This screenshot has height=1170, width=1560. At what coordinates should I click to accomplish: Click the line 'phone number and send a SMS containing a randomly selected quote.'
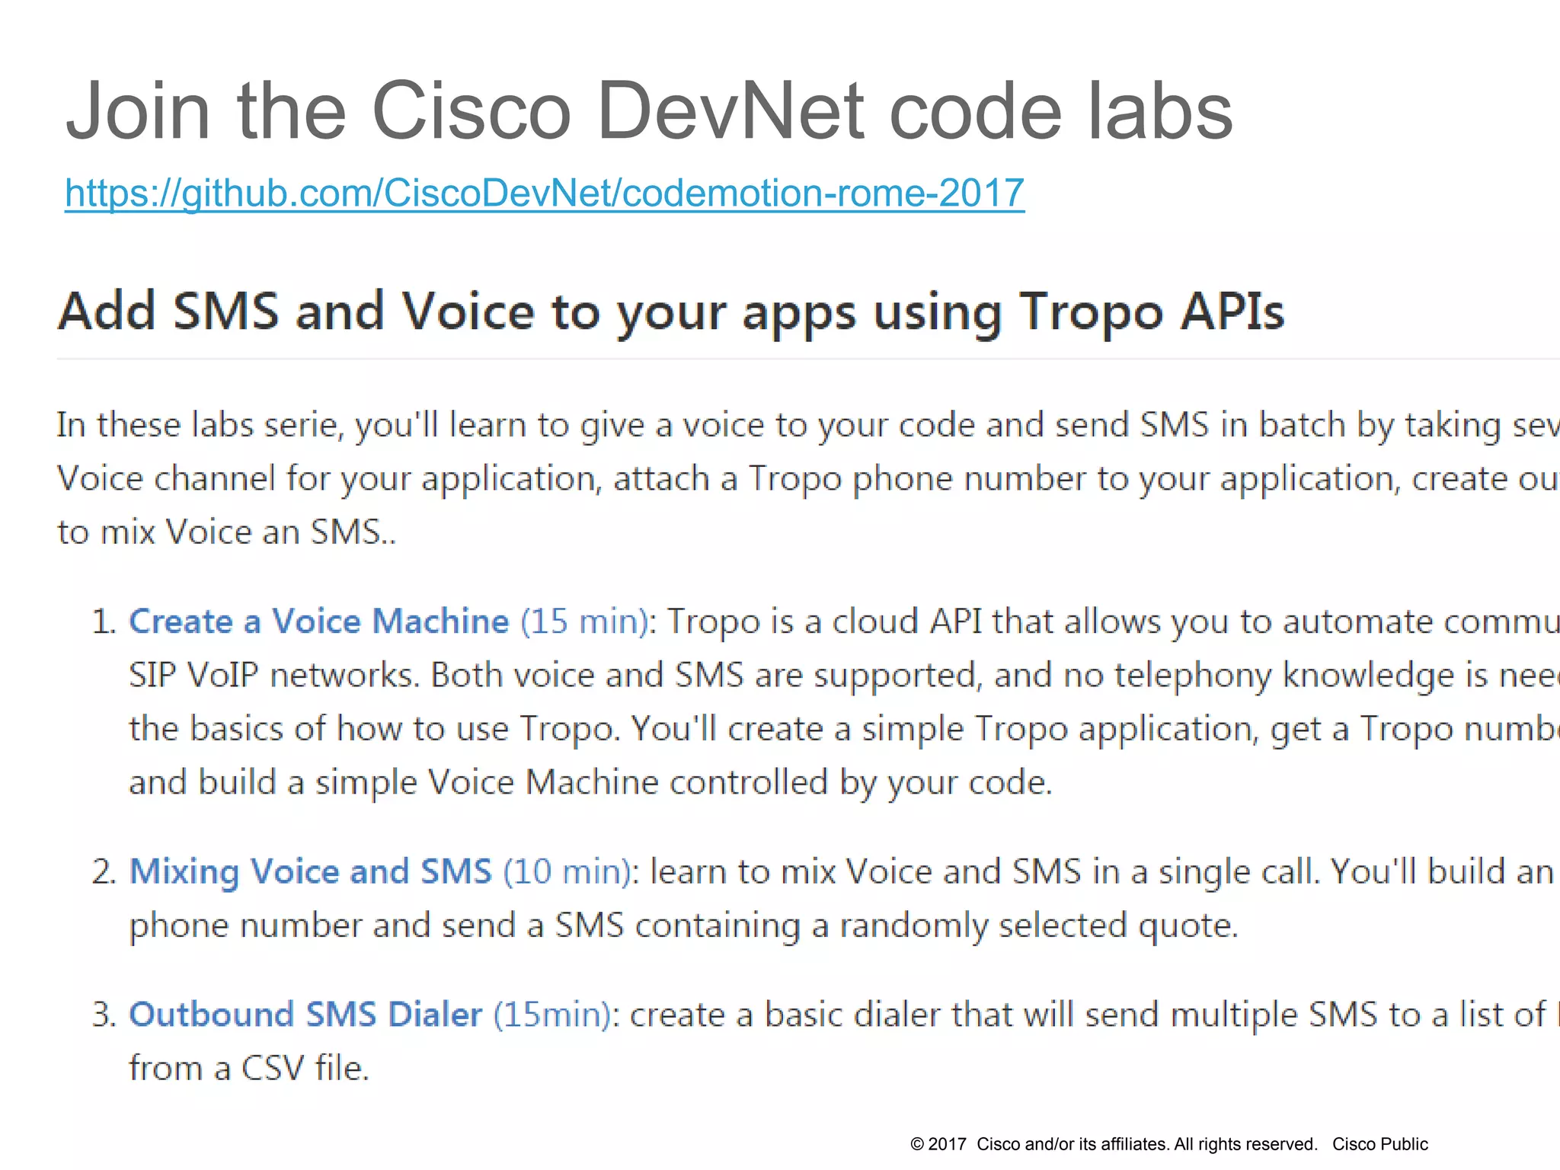pos(683,926)
